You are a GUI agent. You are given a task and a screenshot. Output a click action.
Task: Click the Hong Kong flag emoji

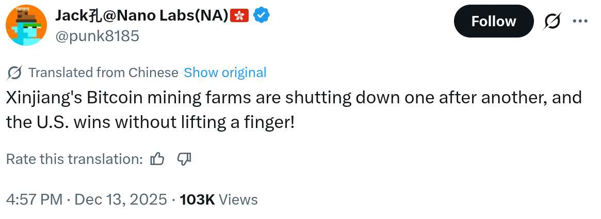click(x=240, y=16)
